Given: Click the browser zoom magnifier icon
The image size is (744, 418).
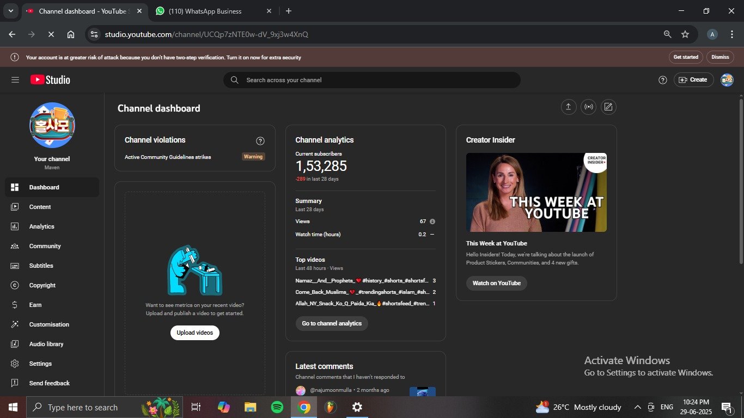Looking at the screenshot, I should 667,34.
